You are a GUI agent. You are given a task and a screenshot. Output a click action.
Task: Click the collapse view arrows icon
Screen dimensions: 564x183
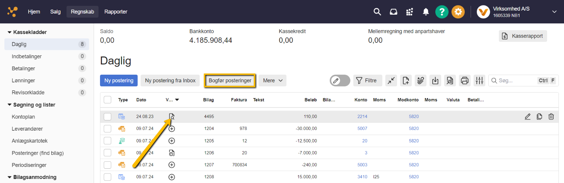(x=391, y=81)
